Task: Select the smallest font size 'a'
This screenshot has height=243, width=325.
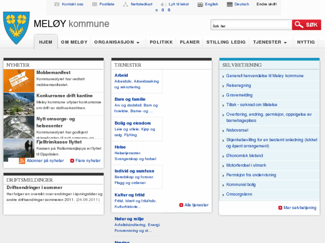Action: click(156, 10)
